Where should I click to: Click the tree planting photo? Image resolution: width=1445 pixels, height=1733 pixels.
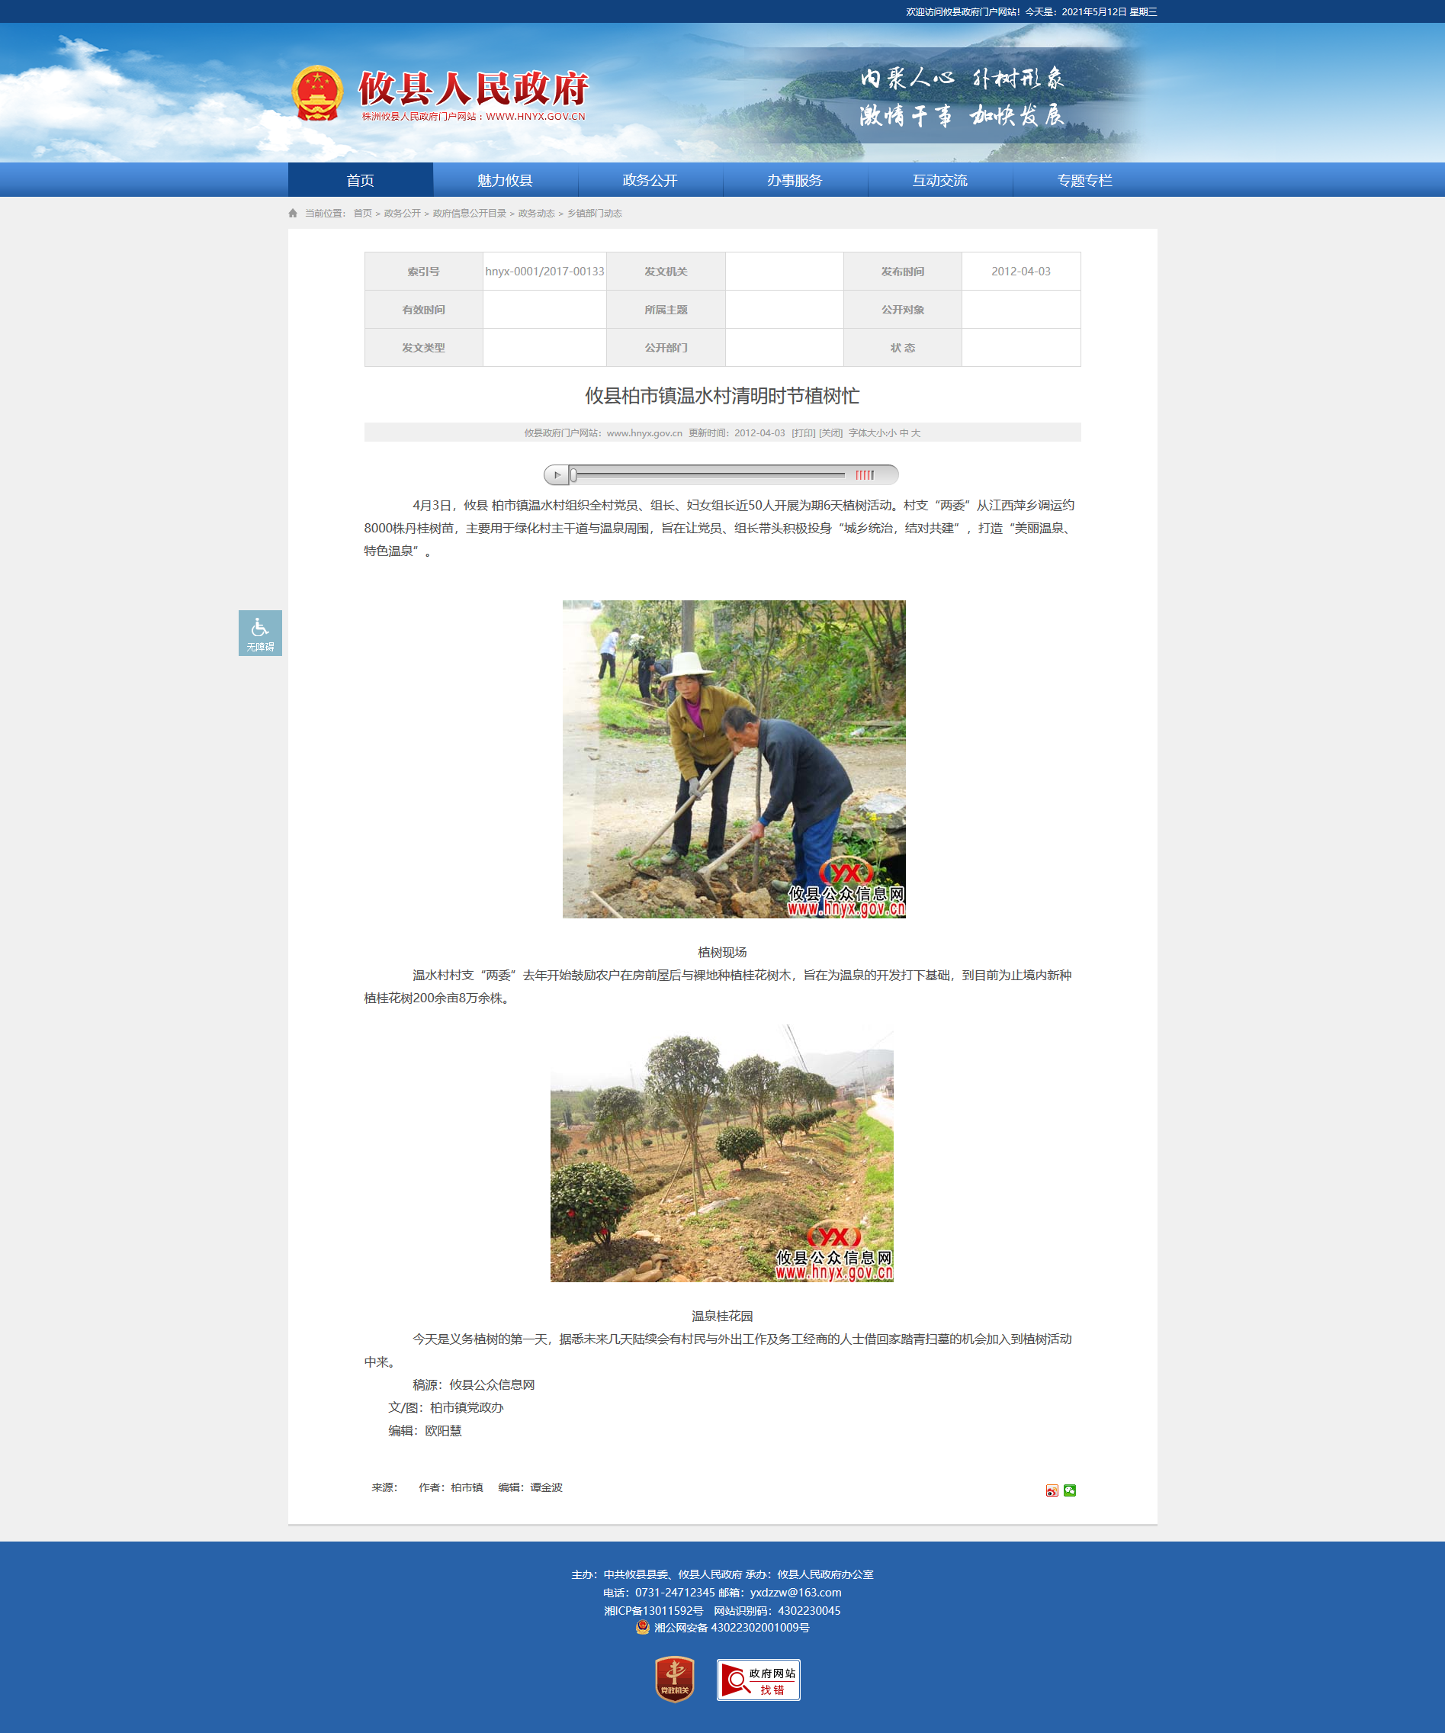coord(734,759)
